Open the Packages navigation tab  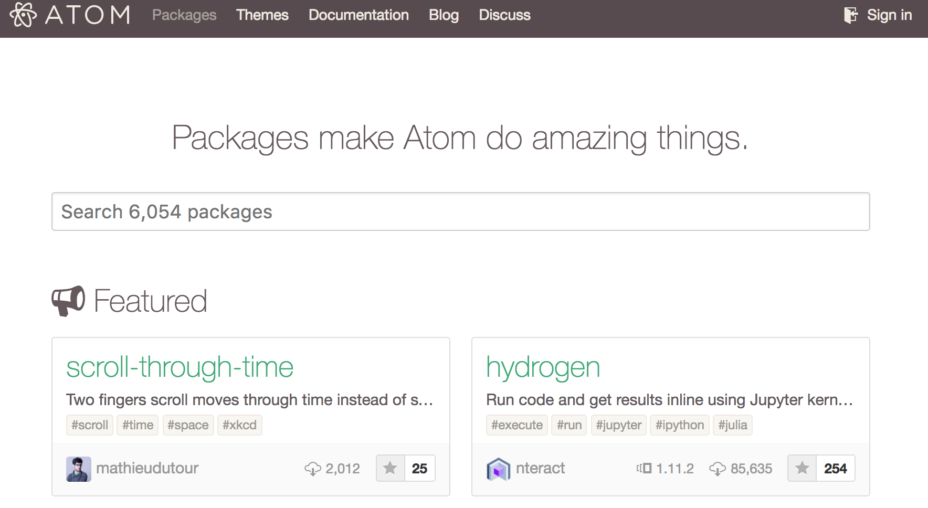(184, 15)
